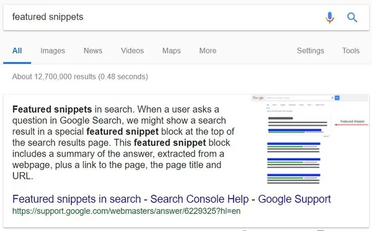Open the featured snippet diagram thumbnail
Screen dimensions: 372x231
click(310, 139)
